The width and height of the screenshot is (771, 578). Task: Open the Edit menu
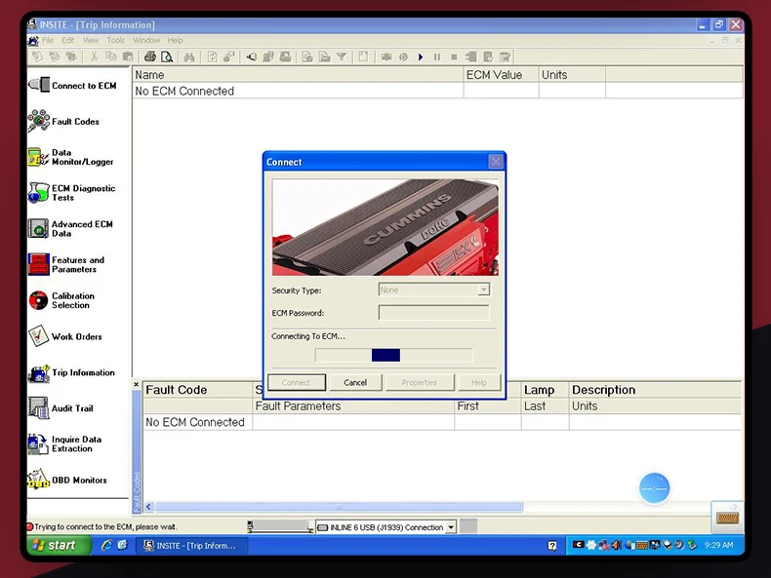pos(68,40)
